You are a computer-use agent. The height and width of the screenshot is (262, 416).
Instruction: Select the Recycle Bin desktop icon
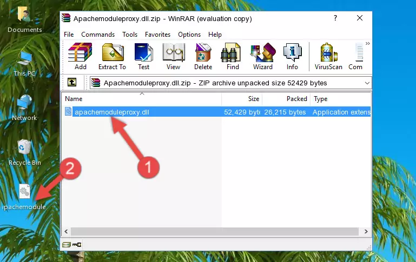(25, 153)
